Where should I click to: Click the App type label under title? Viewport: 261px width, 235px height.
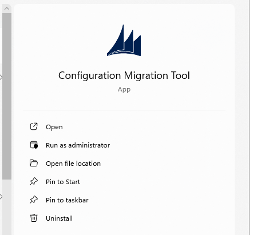coord(124,89)
